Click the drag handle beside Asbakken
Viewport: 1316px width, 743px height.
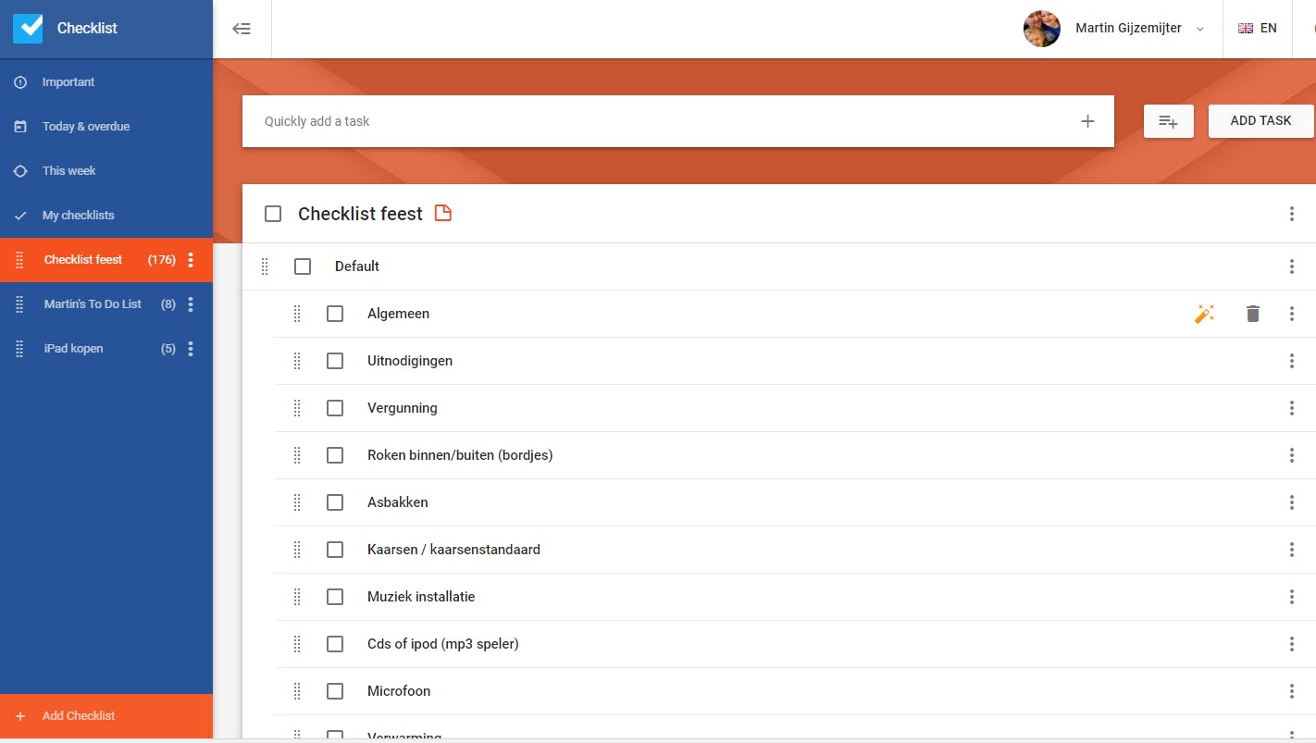(297, 502)
